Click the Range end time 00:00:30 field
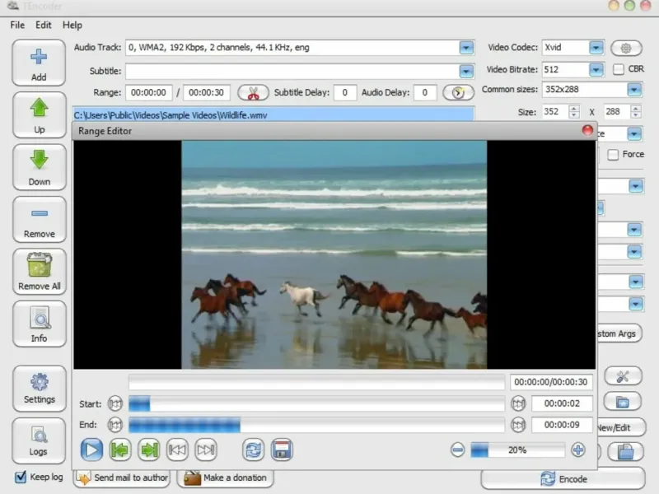 pyautogui.click(x=207, y=92)
